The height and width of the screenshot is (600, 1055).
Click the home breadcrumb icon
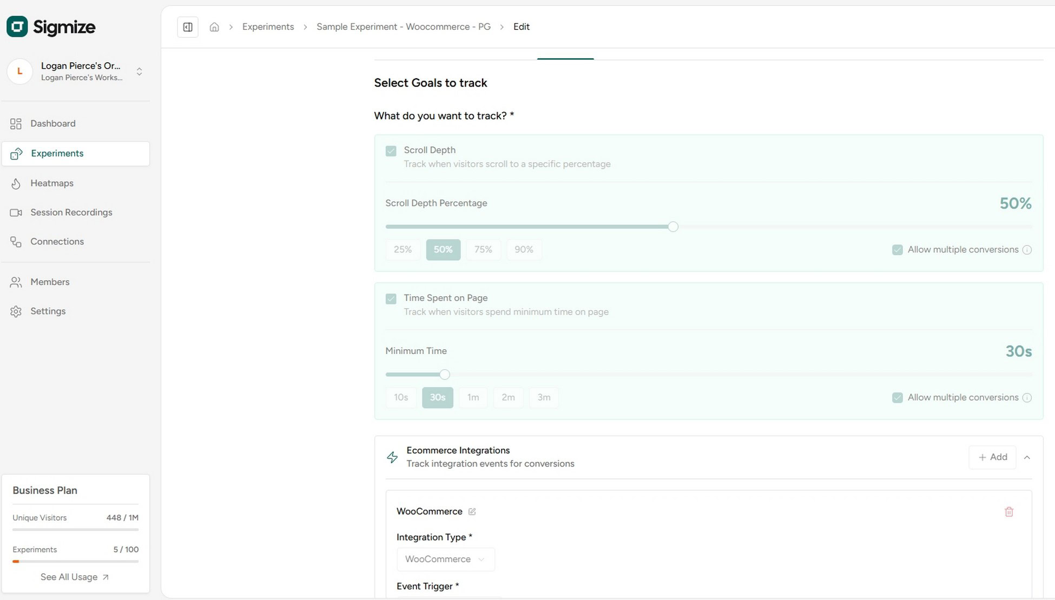[214, 27]
